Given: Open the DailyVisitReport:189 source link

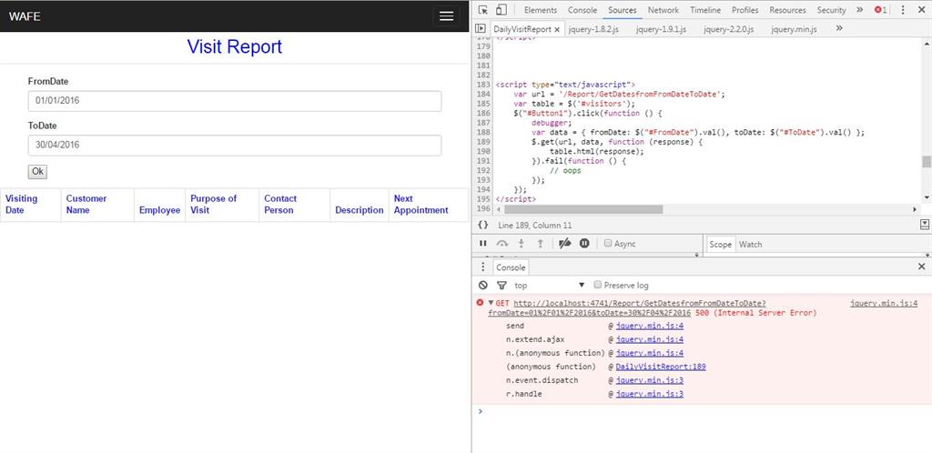Looking at the screenshot, I should pyautogui.click(x=661, y=367).
